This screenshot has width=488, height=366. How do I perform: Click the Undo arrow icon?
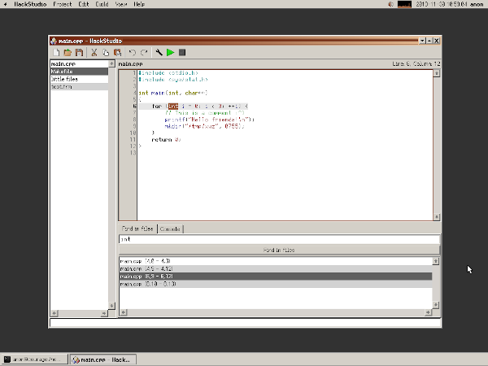pos(133,53)
